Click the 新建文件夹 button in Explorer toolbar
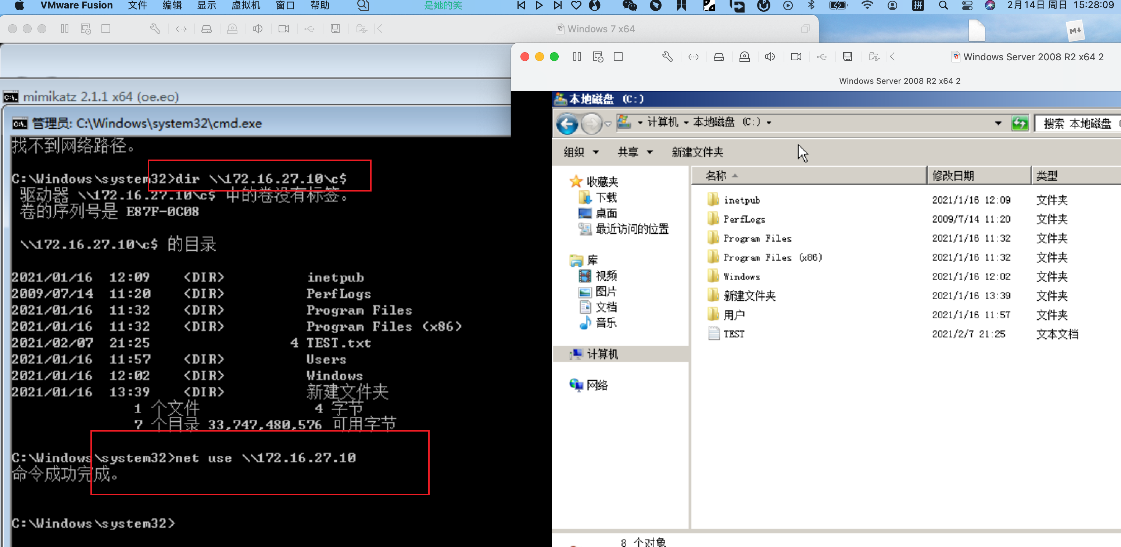This screenshot has height=547, width=1121. pos(697,152)
